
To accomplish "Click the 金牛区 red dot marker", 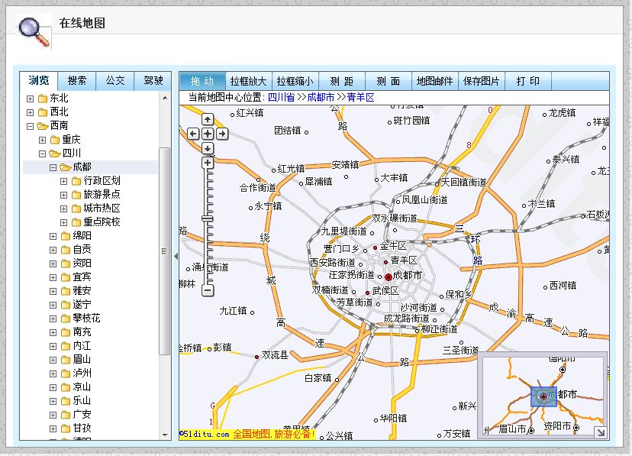I will 375,247.
